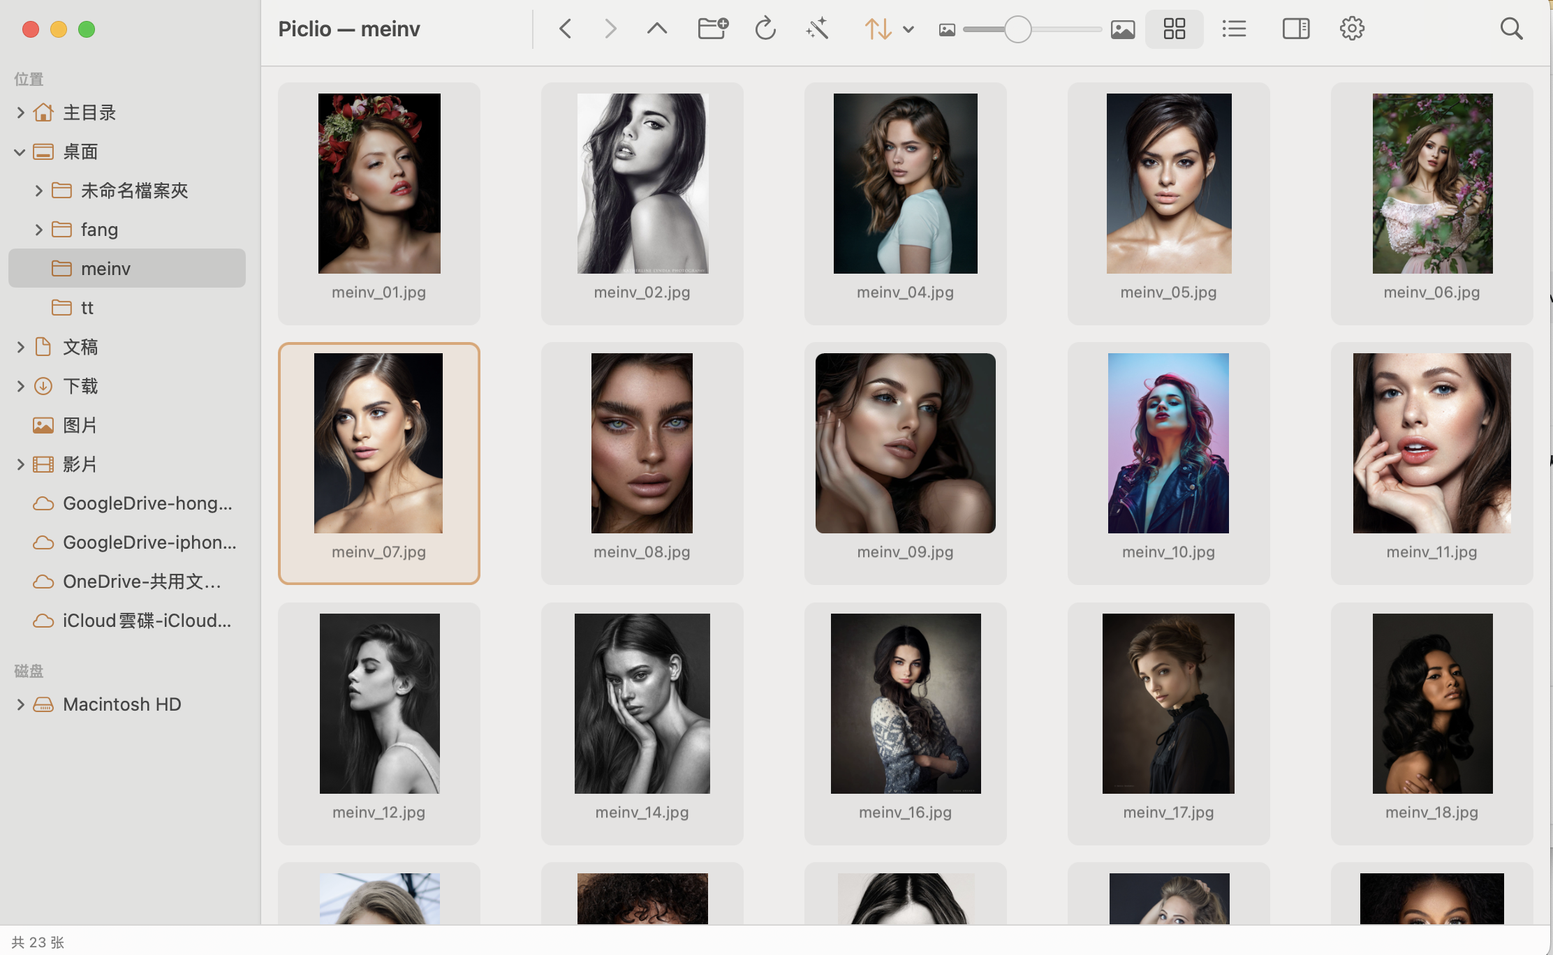
Task: Select thumbnail meinv_05.jpg
Action: tap(1169, 203)
